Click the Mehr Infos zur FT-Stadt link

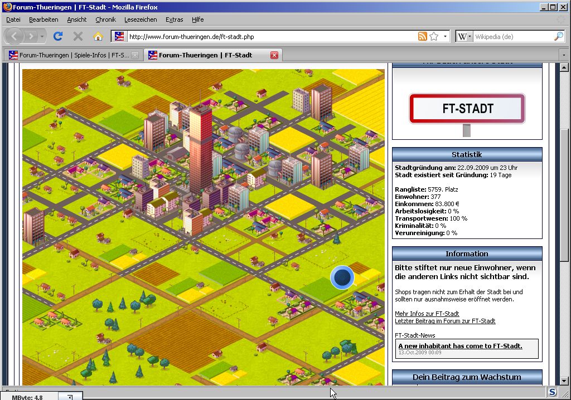[x=427, y=314]
